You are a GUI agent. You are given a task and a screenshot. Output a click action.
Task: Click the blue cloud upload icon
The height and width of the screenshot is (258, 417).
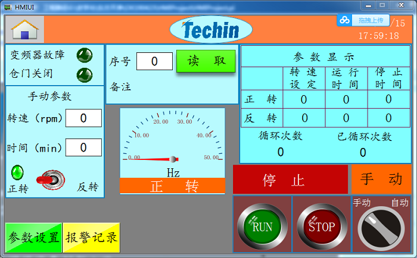click(x=345, y=20)
